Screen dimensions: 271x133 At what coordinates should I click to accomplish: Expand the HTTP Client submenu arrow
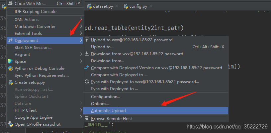pyautogui.click(x=81, y=110)
